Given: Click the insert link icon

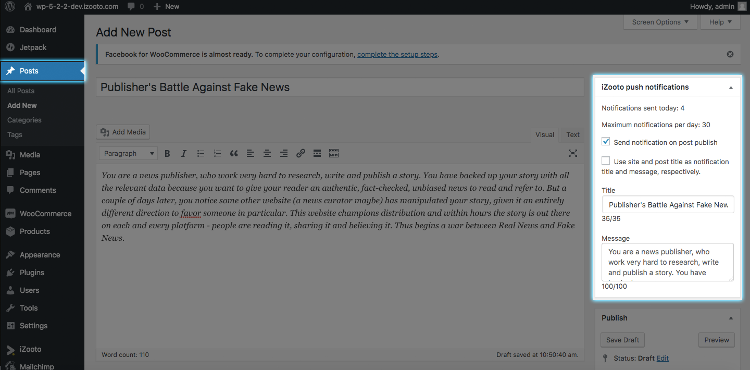Looking at the screenshot, I should [301, 153].
